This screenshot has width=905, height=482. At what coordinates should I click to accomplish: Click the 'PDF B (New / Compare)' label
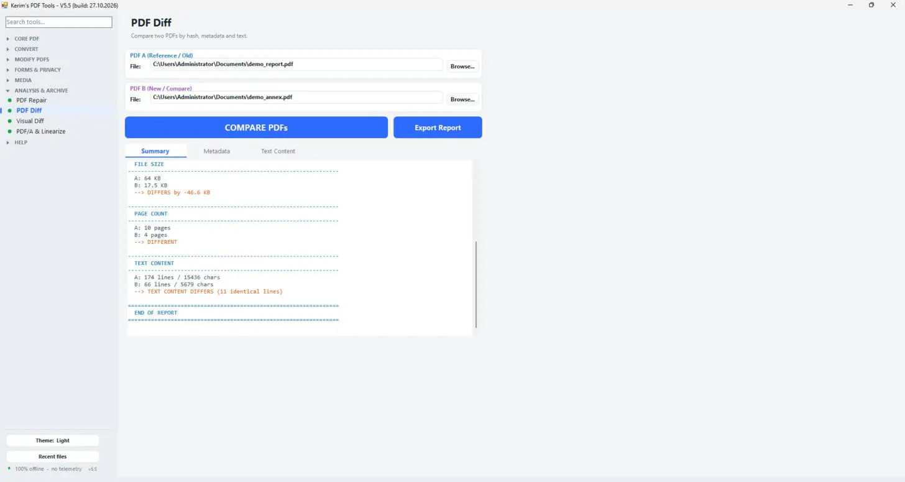160,88
